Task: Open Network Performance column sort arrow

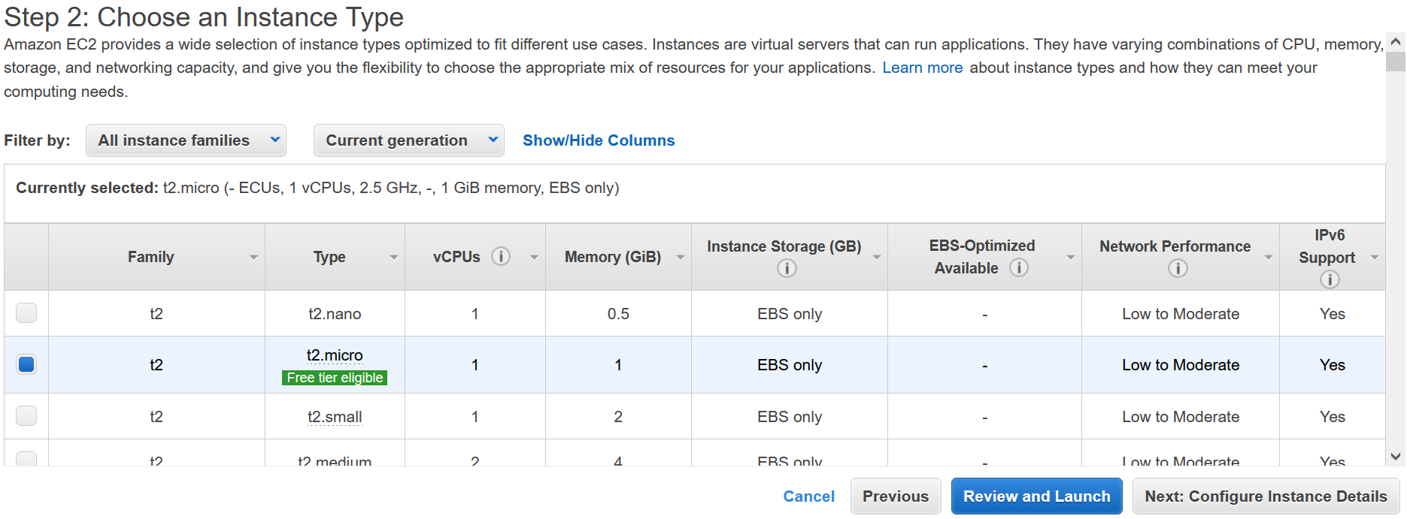Action: click(x=1269, y=257)
